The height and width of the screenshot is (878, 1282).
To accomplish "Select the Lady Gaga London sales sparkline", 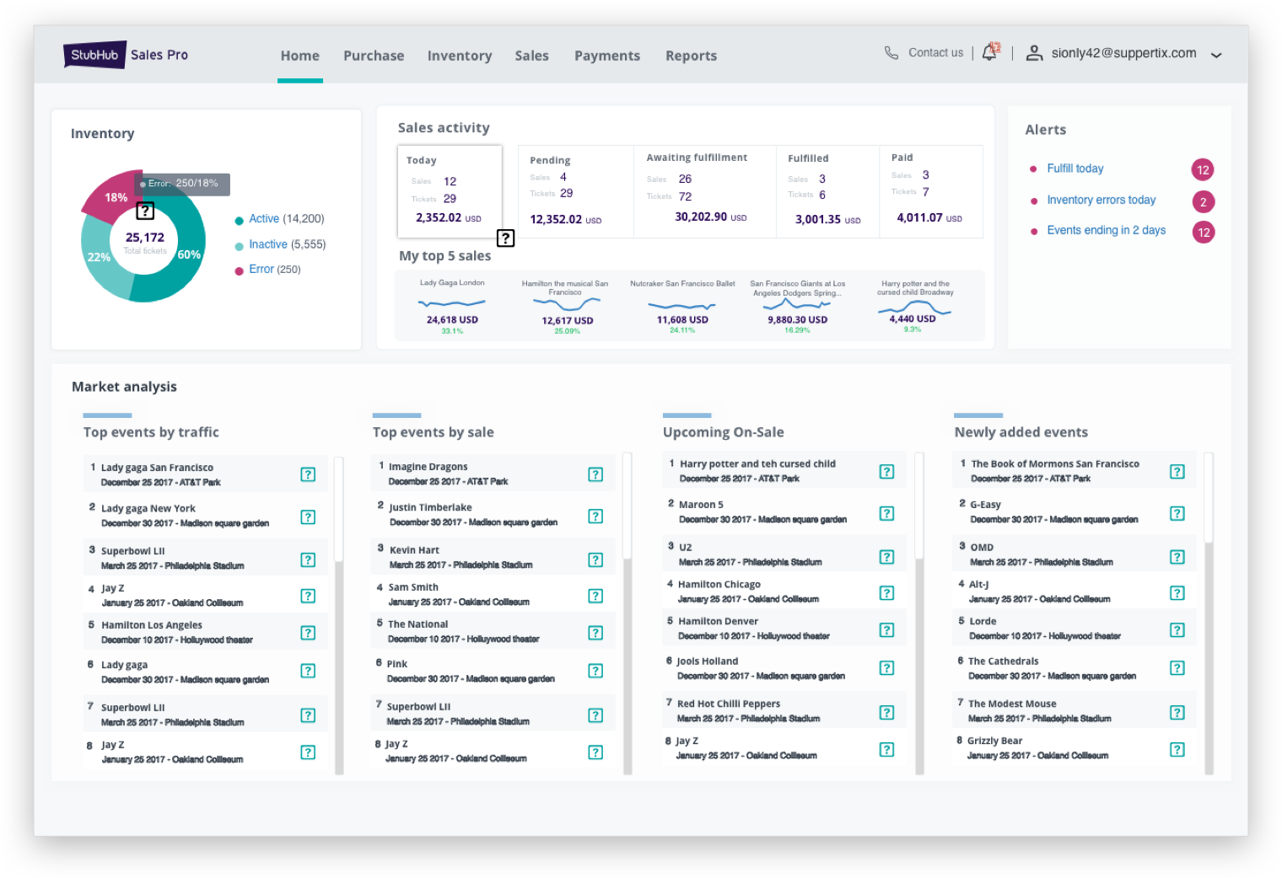I will point(452,303).
